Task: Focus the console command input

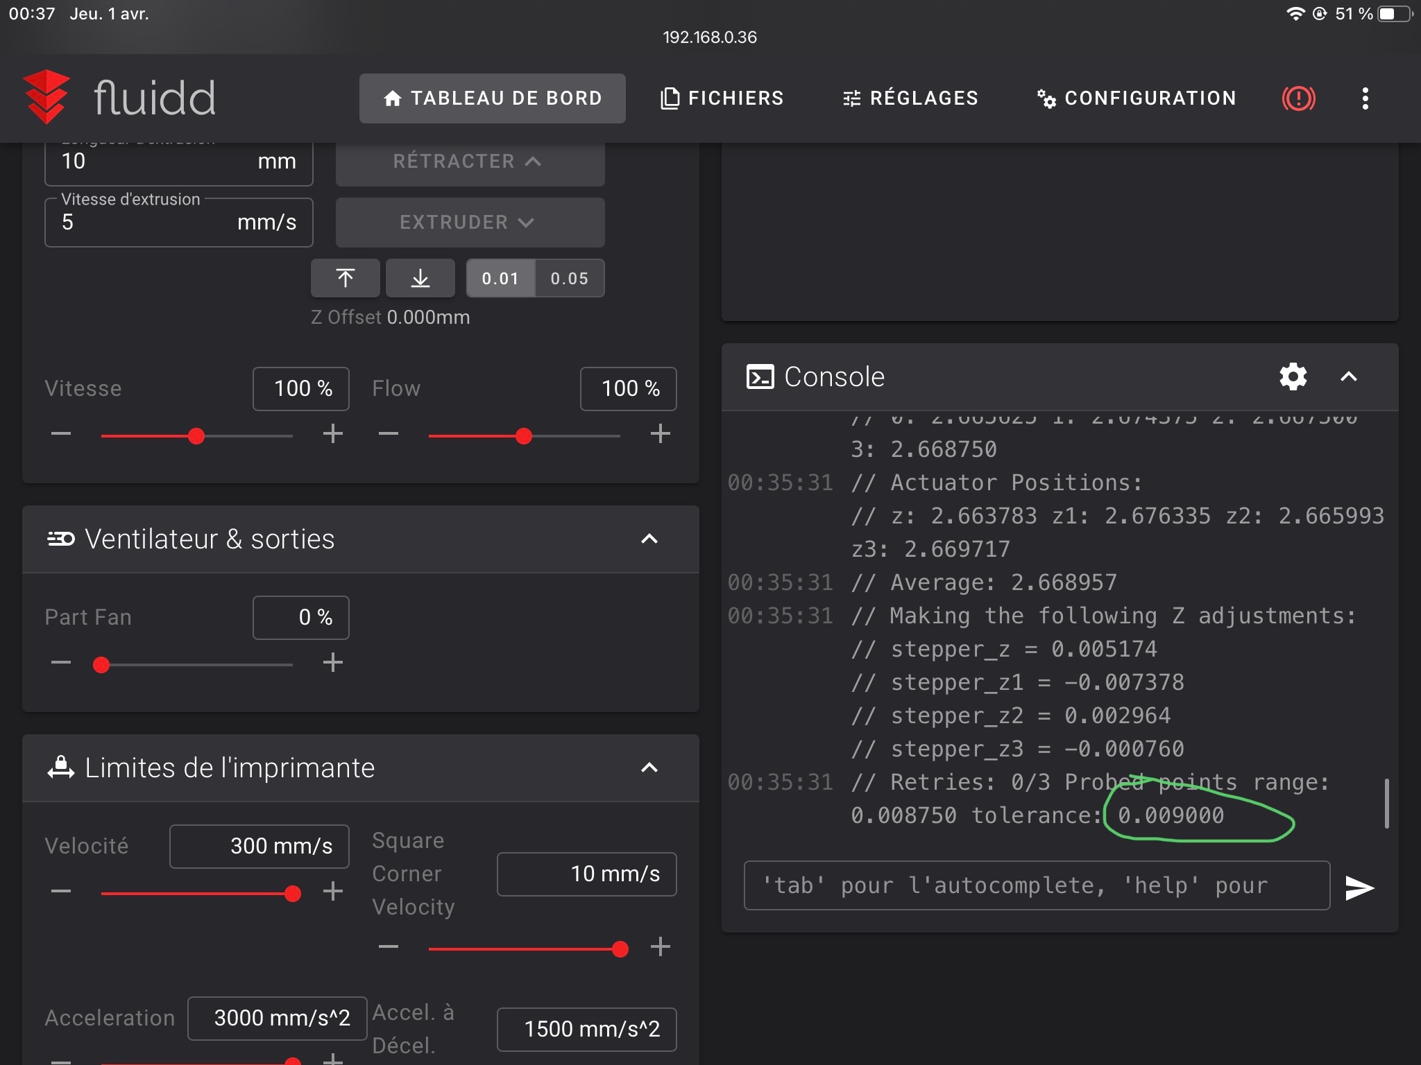Action: [1036, 885]
